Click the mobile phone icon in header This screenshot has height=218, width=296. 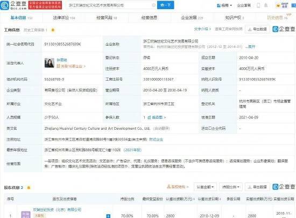258,5
